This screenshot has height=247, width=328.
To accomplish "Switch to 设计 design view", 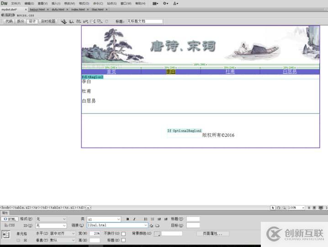I will [32, 21].
